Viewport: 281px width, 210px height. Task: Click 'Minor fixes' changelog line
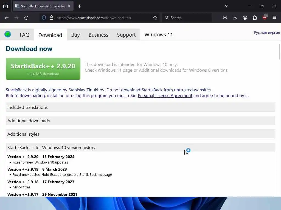click(x=21, y=187)
